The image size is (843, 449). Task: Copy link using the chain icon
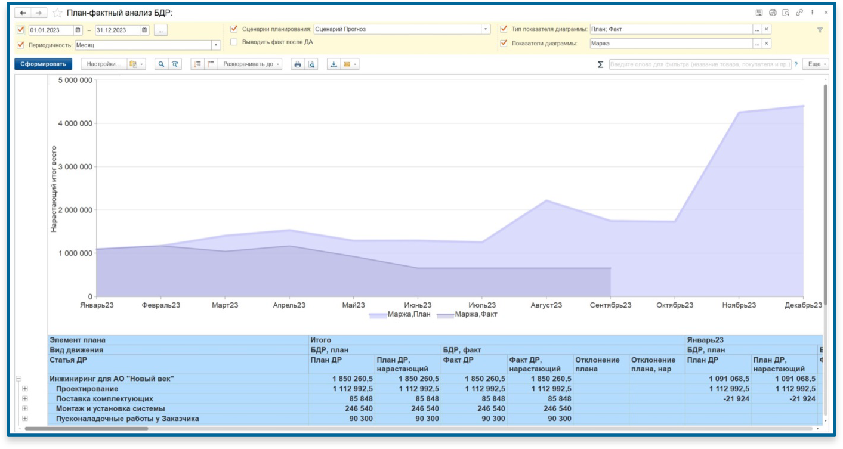click(x=799, y=13)
